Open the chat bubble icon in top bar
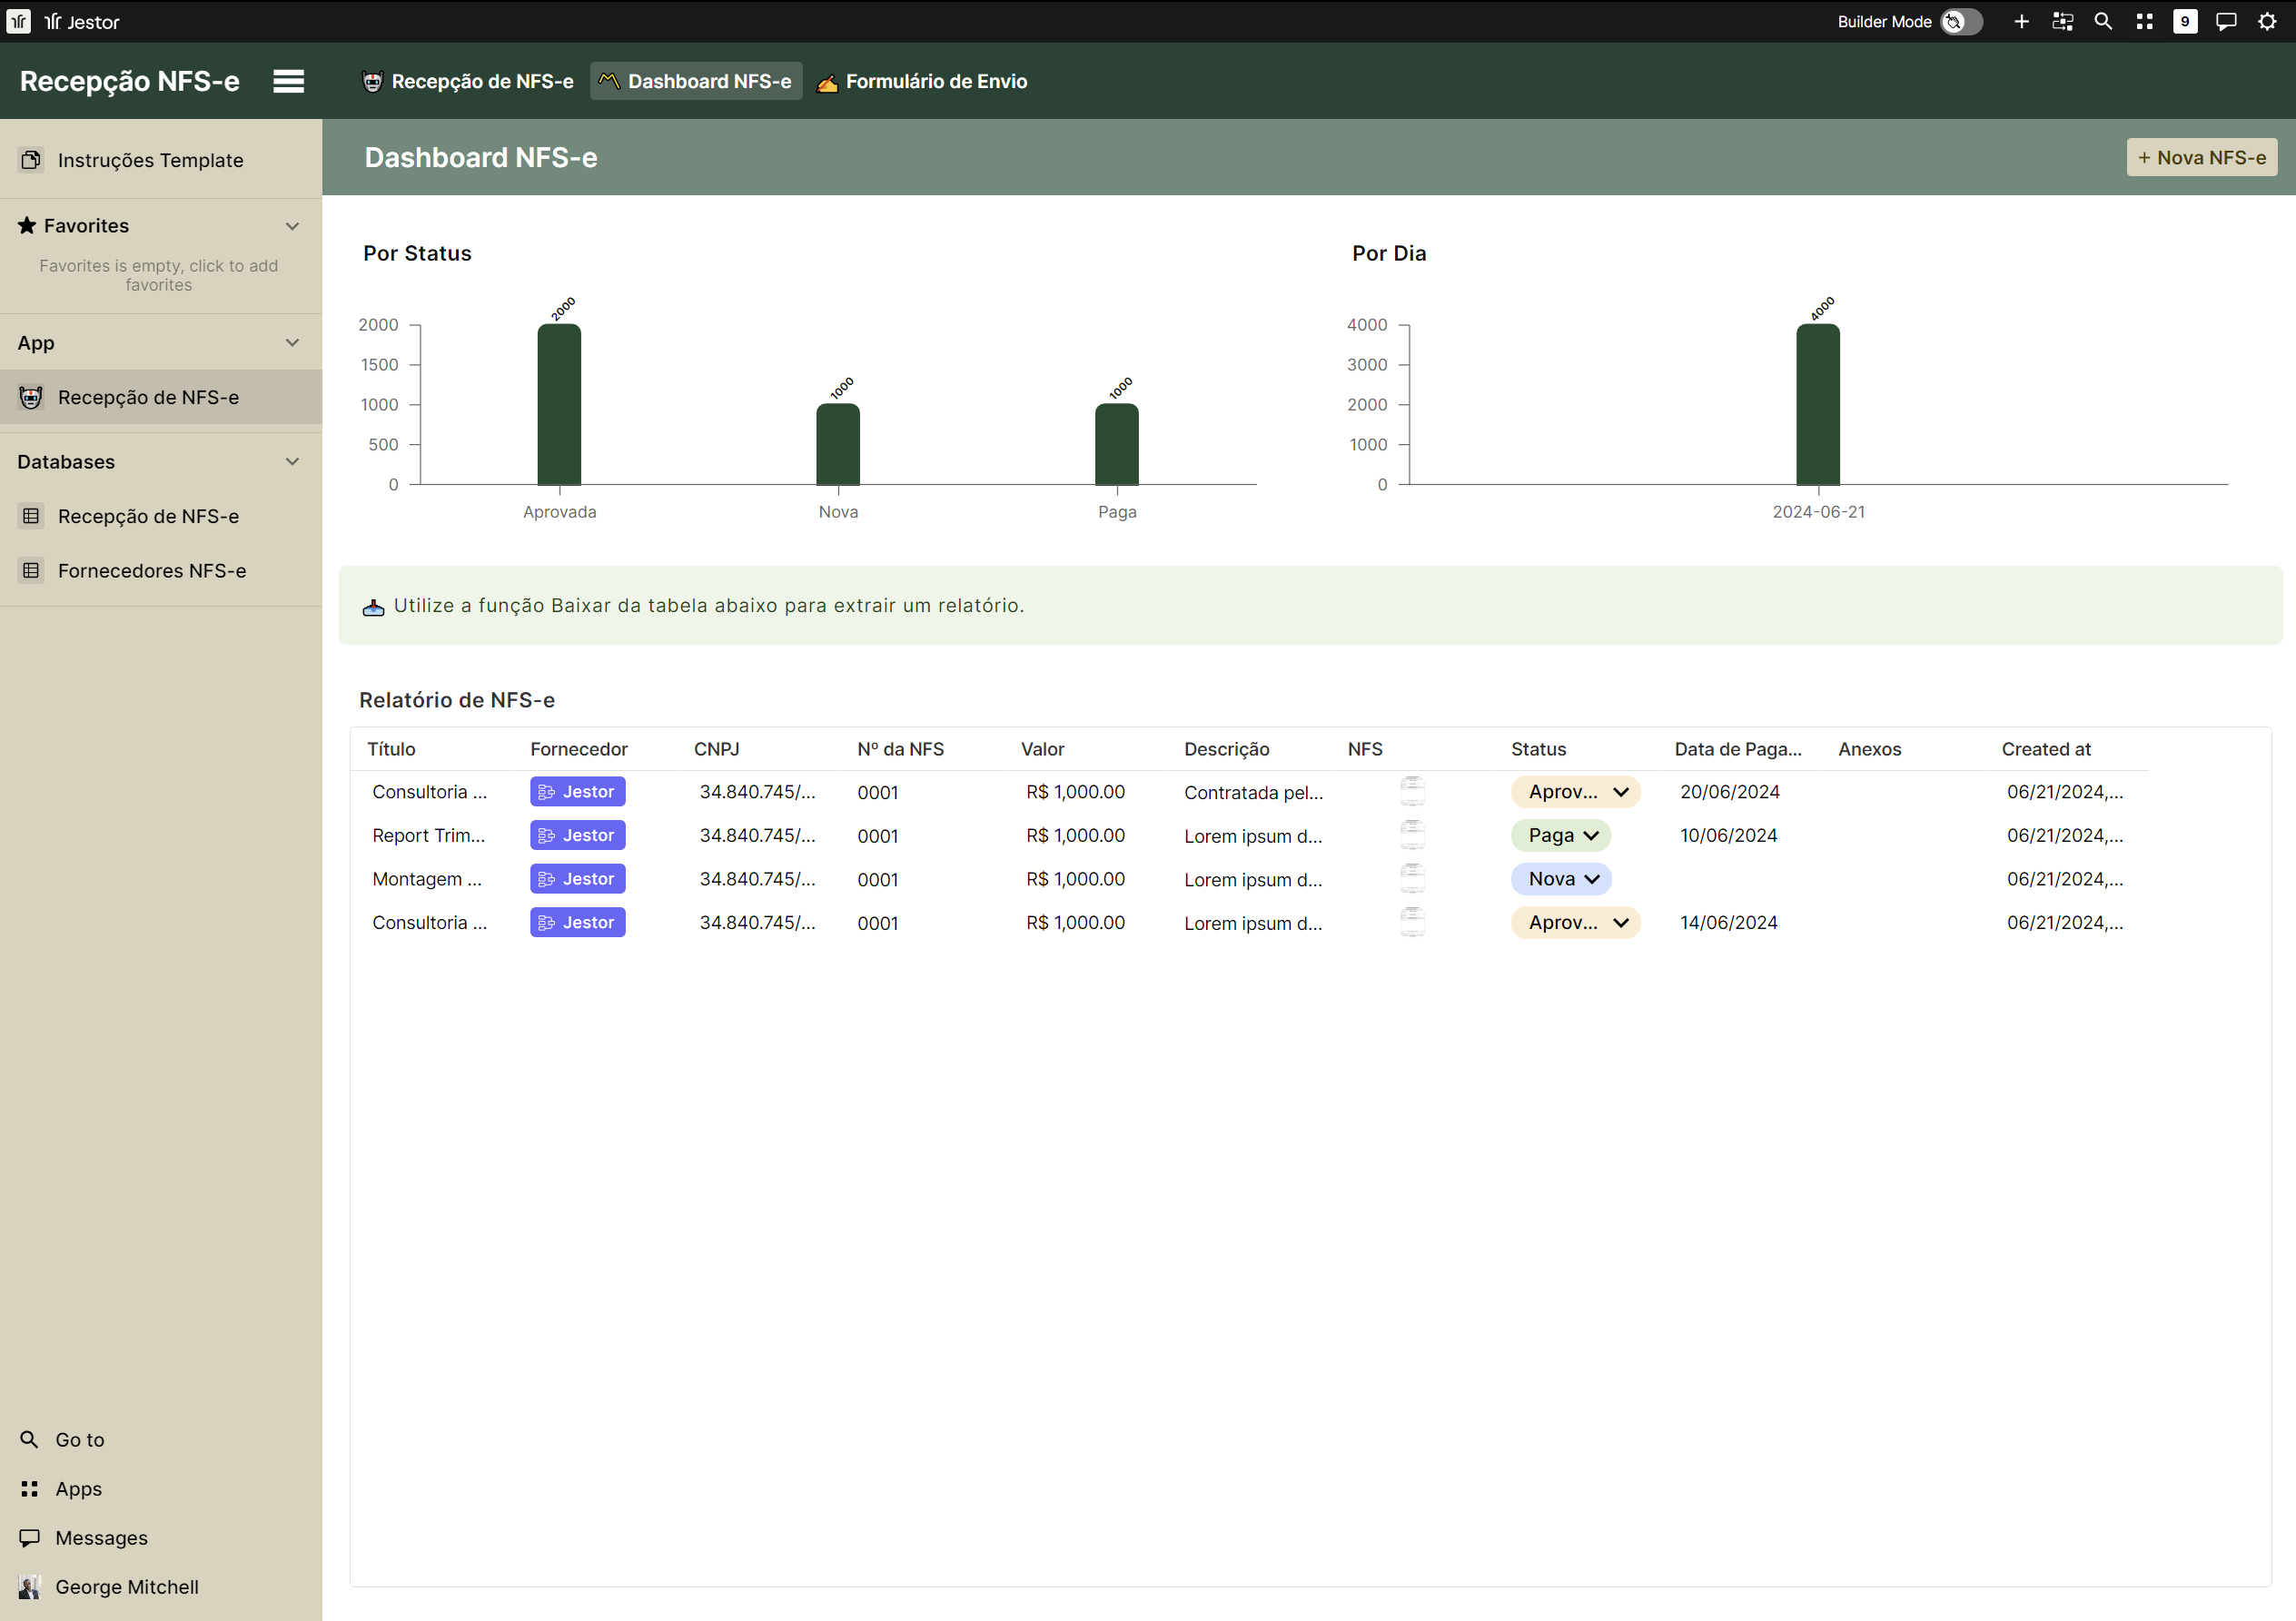The height and width of the screenshot is (1621, 2296). [x=2226, y=21]
